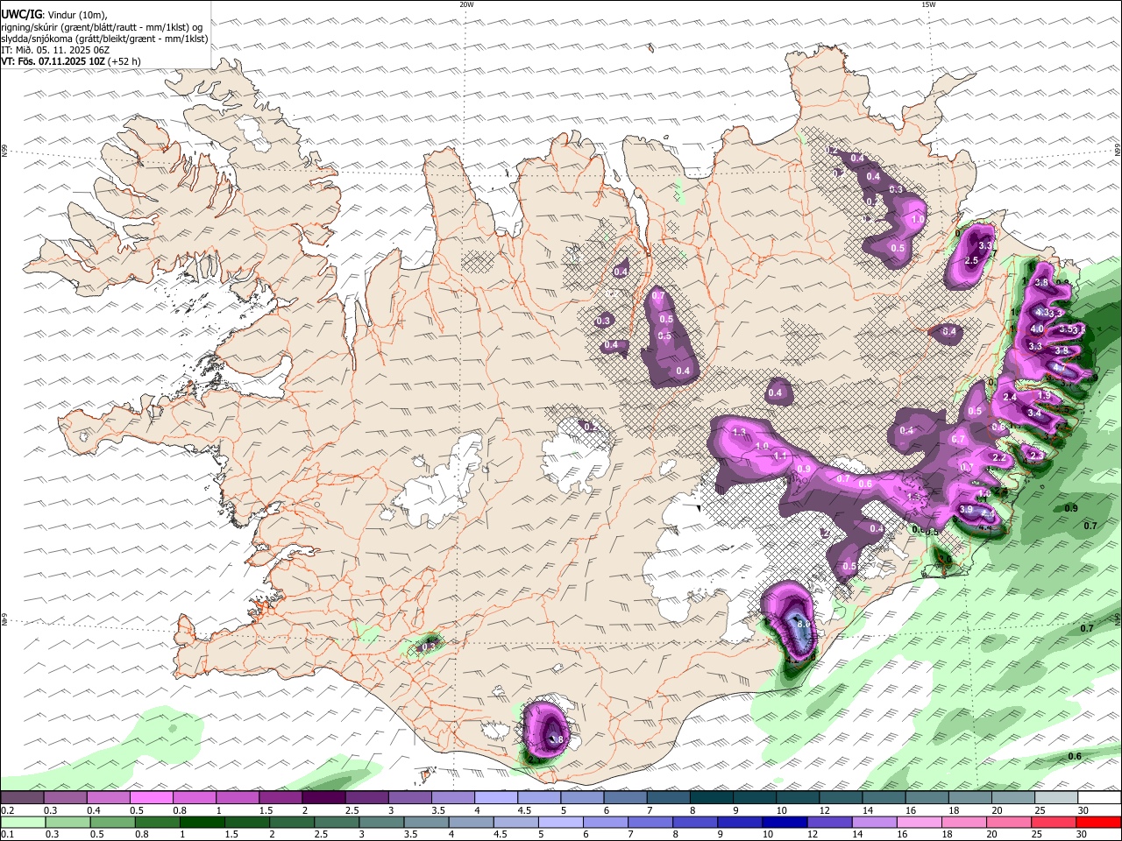
Task: Click the '0.2' label on the upper legend
Action: click(x=7, y=810)
